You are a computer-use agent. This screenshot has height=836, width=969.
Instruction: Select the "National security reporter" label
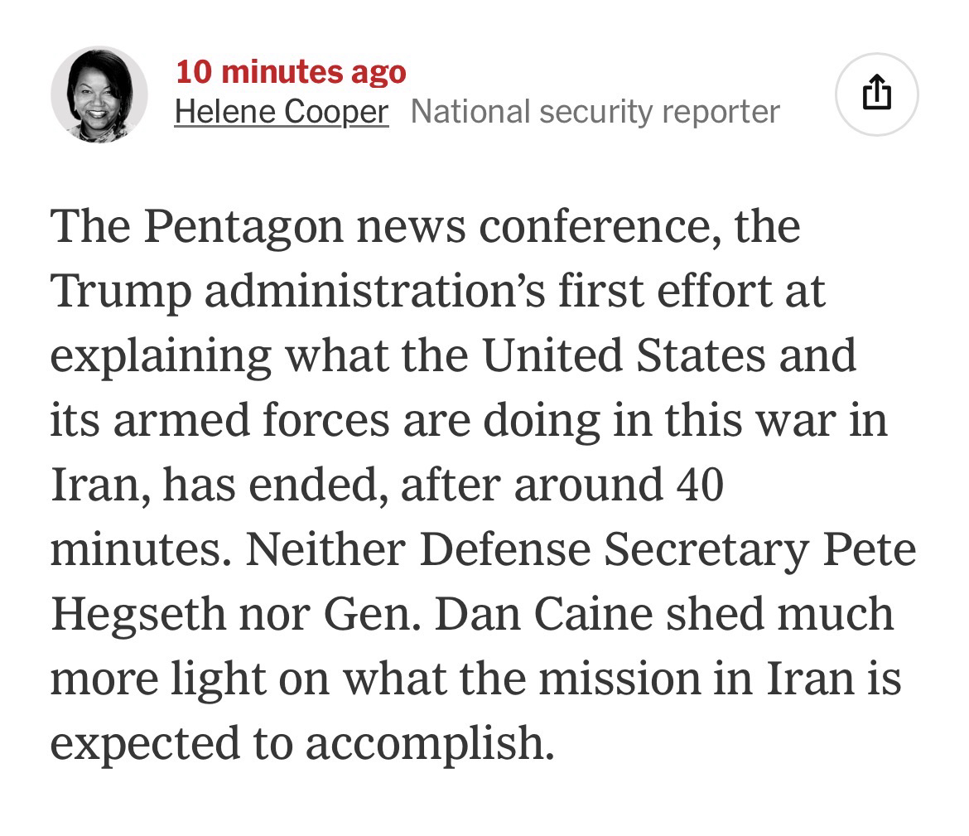[x=595, y=112]
